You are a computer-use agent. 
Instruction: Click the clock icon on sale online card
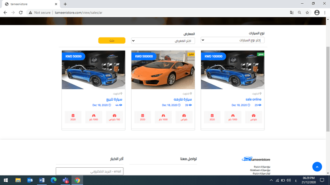click(249, 105)
